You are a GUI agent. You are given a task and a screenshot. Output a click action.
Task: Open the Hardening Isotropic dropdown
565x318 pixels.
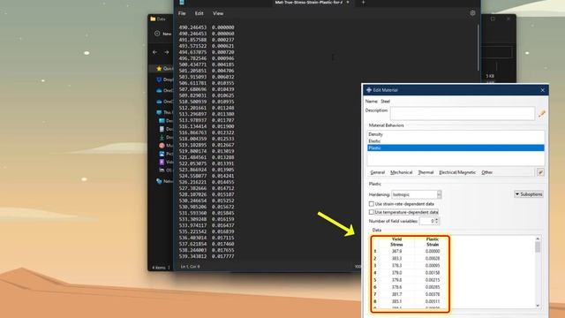click(416, 194)
